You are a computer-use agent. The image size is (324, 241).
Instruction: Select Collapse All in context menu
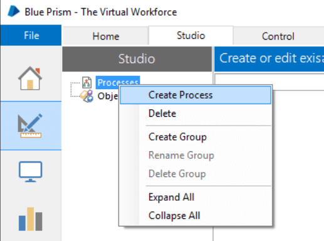196,215
